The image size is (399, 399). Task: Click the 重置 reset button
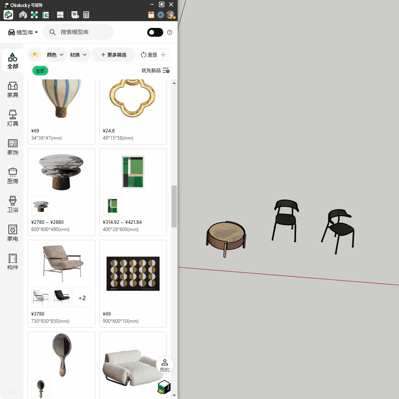pyautogui.click(x=149, y=55)
